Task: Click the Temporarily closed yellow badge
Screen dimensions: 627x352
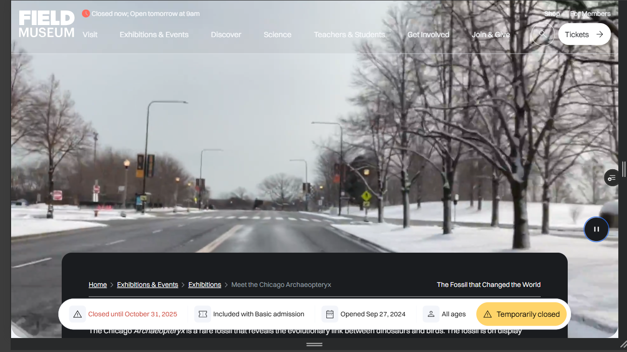Action: point(522,314)
